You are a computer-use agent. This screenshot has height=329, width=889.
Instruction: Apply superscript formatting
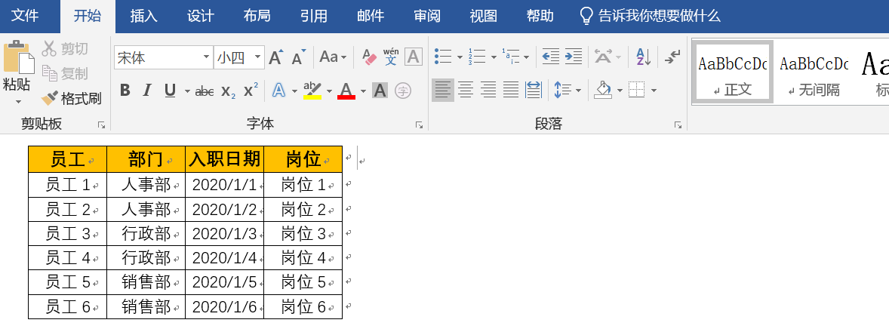click(251, 91)
